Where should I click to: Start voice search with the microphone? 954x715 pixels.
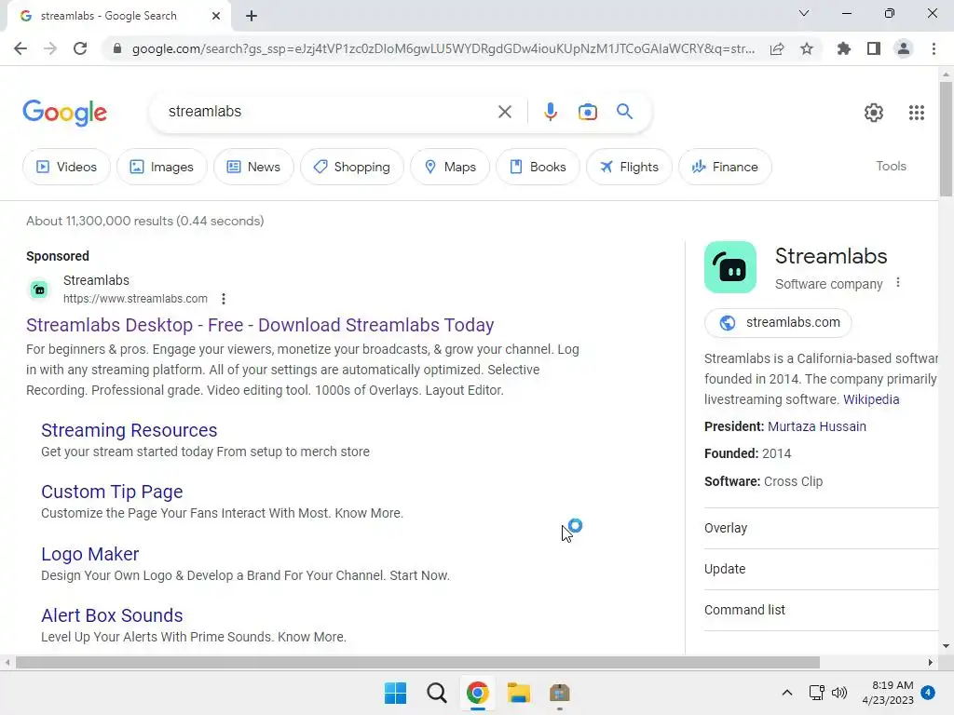click(550, 112)
